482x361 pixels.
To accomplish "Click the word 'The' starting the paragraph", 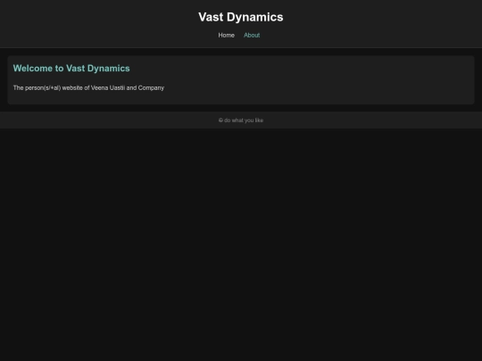I will [x=19, y=87].
